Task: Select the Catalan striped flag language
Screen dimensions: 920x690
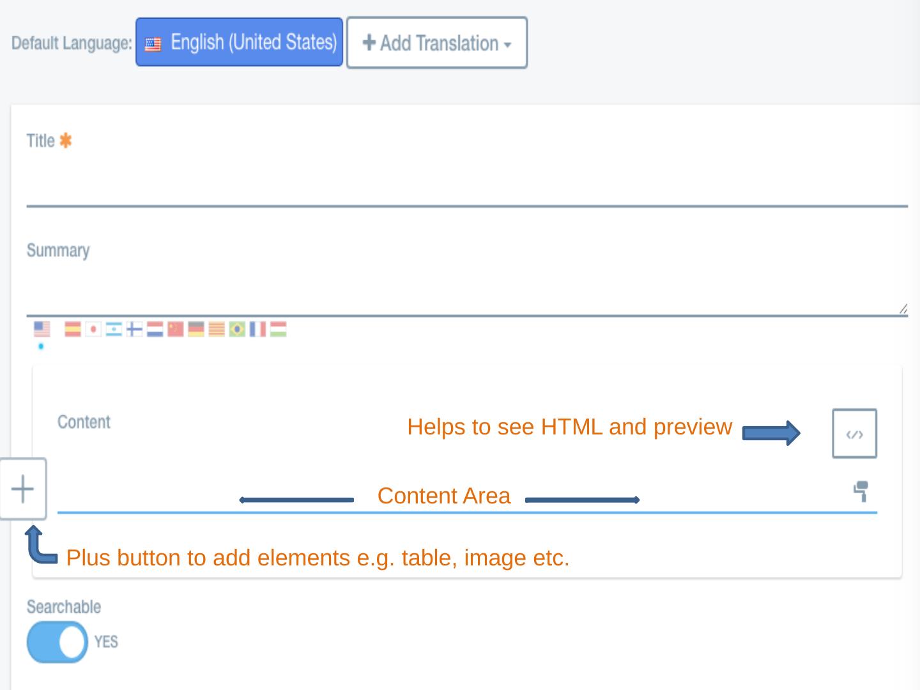Action: (x=217, y=329)
